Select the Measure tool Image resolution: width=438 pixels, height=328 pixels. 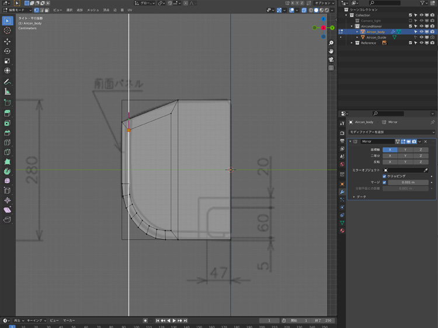click(7, 92)
